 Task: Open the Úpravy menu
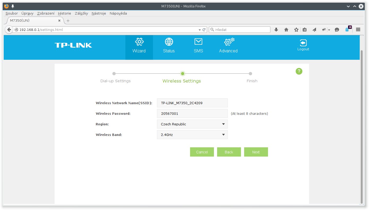click(27, 13)
